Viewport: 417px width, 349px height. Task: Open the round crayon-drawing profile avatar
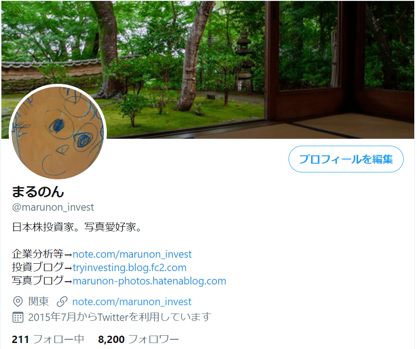point(58,133)
